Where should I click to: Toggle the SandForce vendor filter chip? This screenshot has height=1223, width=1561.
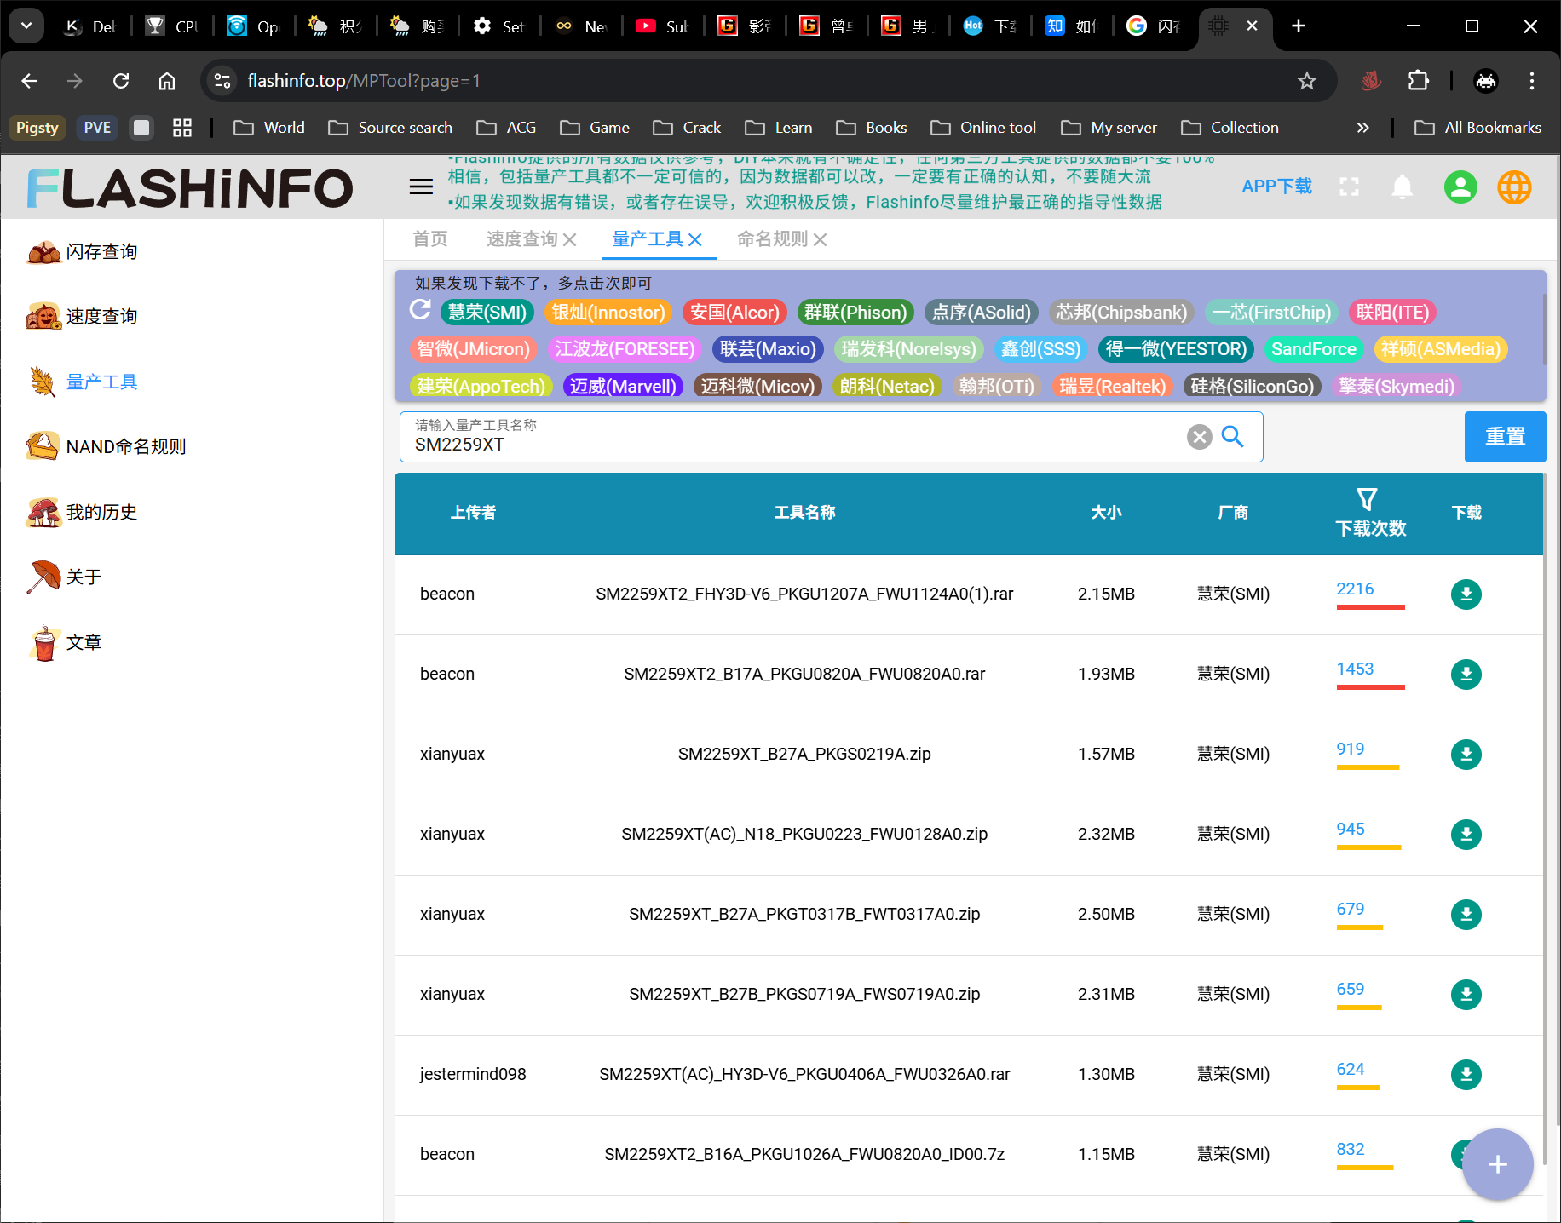[x=1314, y=349]
